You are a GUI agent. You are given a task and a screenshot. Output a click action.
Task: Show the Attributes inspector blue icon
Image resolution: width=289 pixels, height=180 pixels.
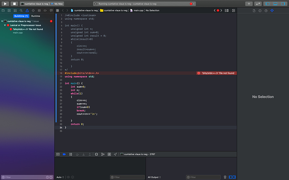pos(272,11)
